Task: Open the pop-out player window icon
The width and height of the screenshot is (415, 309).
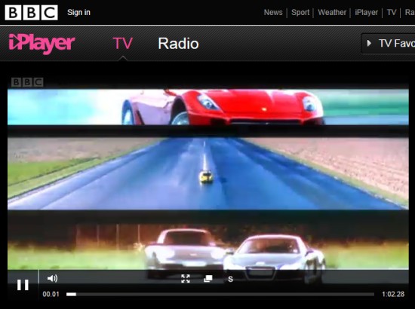Action: click(x=208, y=278)
